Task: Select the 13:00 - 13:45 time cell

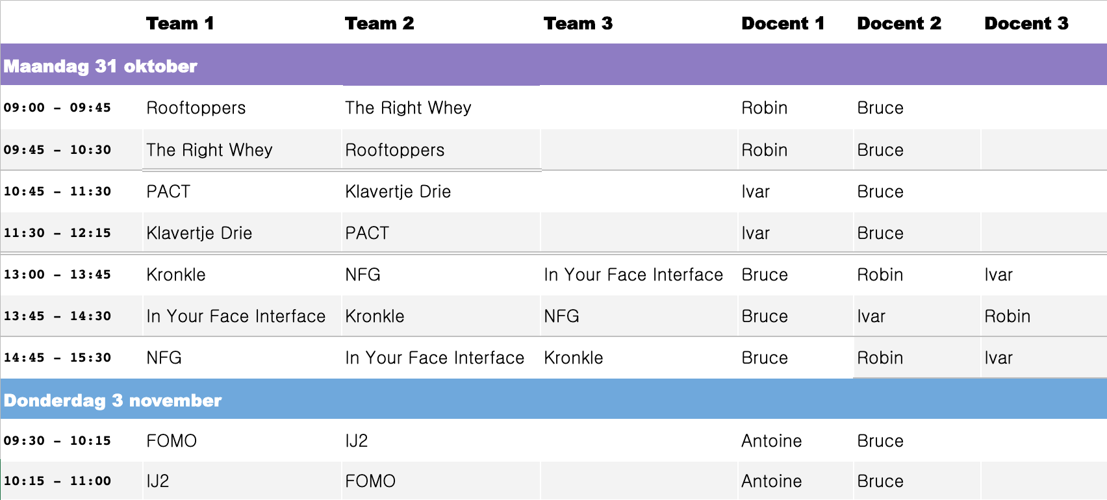Action: (57, 275)
